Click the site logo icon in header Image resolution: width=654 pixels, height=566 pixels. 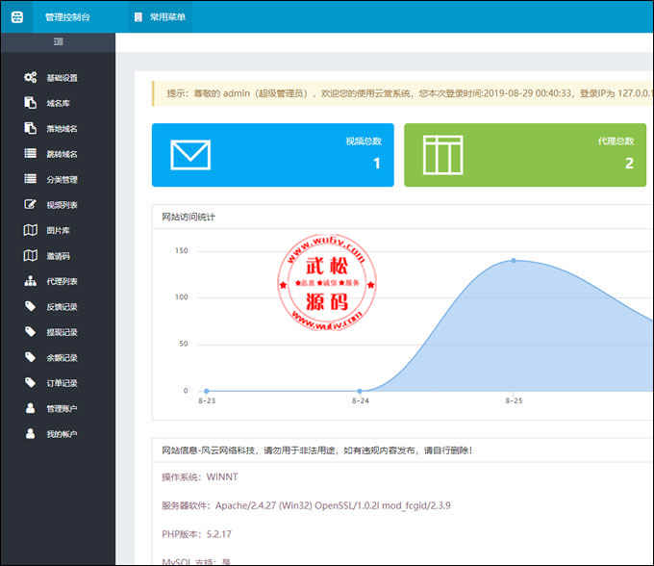(17, 17)
